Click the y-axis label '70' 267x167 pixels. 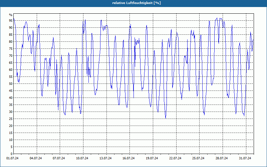11,56
